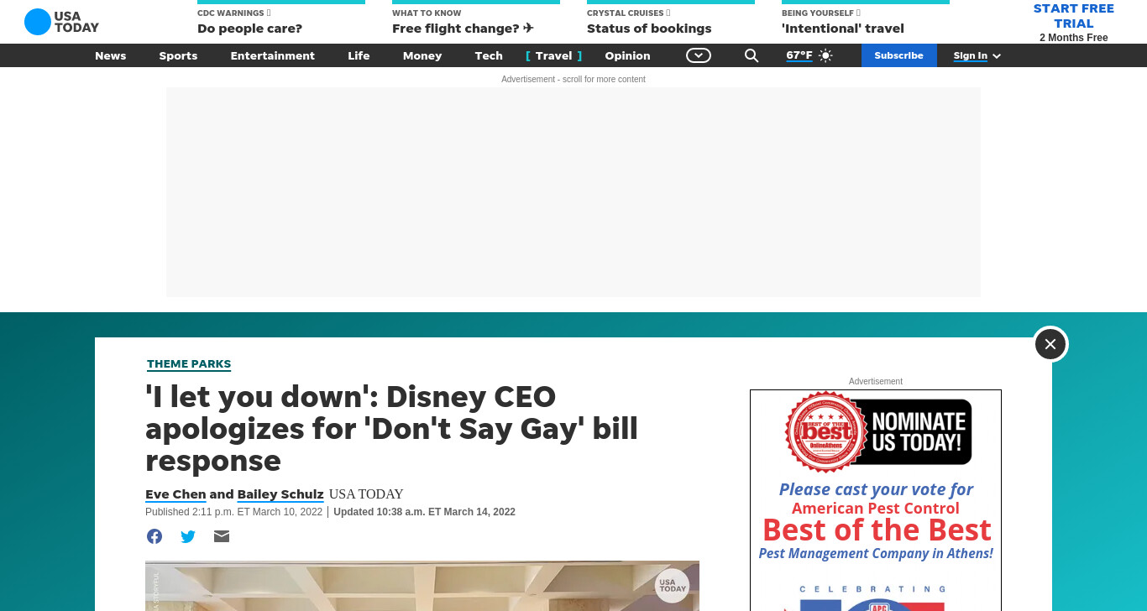Click the blue Subscribe button
This screenshot has height=611, width=1147.
coord(899,55)
